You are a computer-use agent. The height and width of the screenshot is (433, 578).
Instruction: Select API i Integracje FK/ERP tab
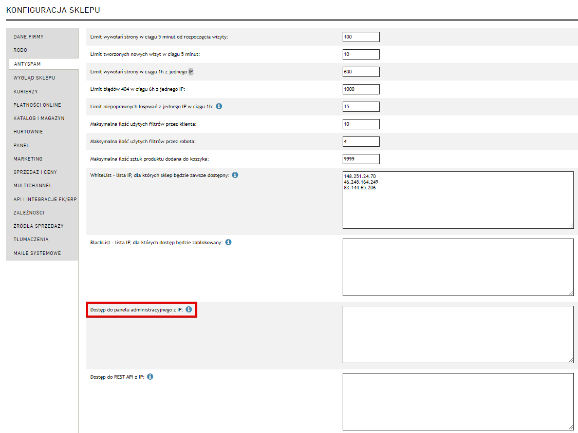[45, 199]
